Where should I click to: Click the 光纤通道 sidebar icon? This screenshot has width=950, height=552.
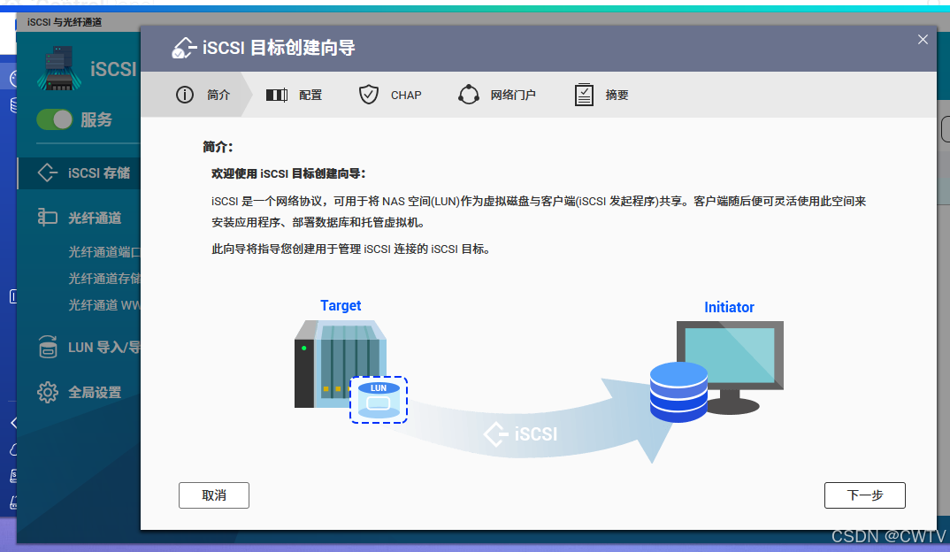point(47,217)
